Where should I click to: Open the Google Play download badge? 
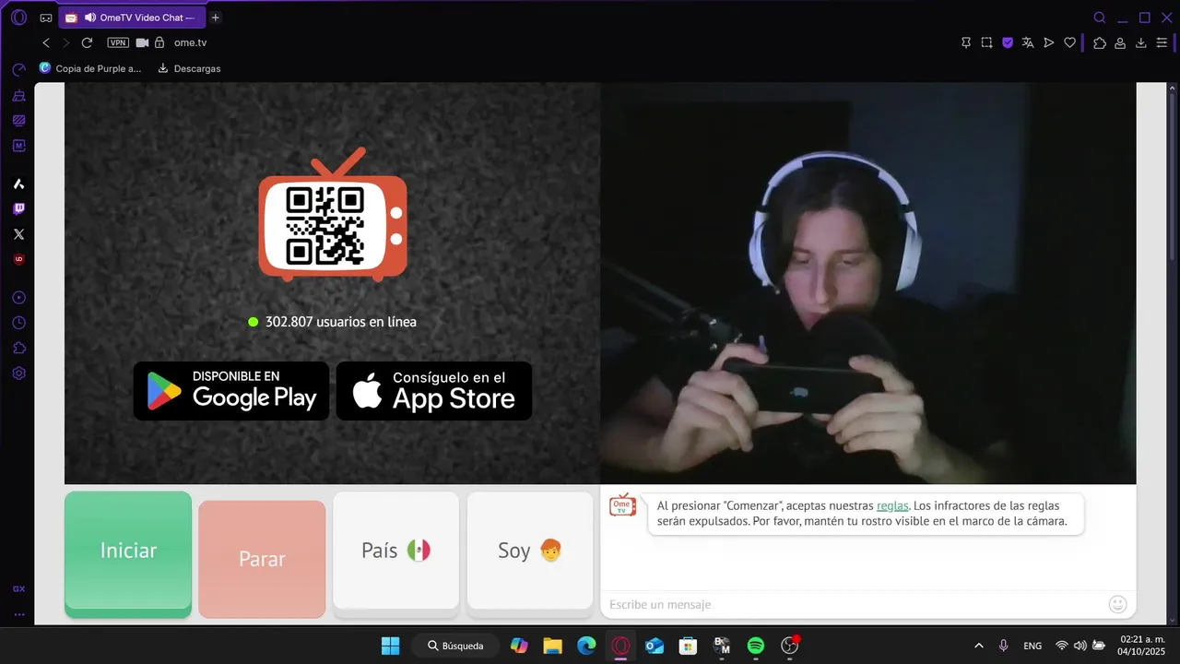click(231, 391)
